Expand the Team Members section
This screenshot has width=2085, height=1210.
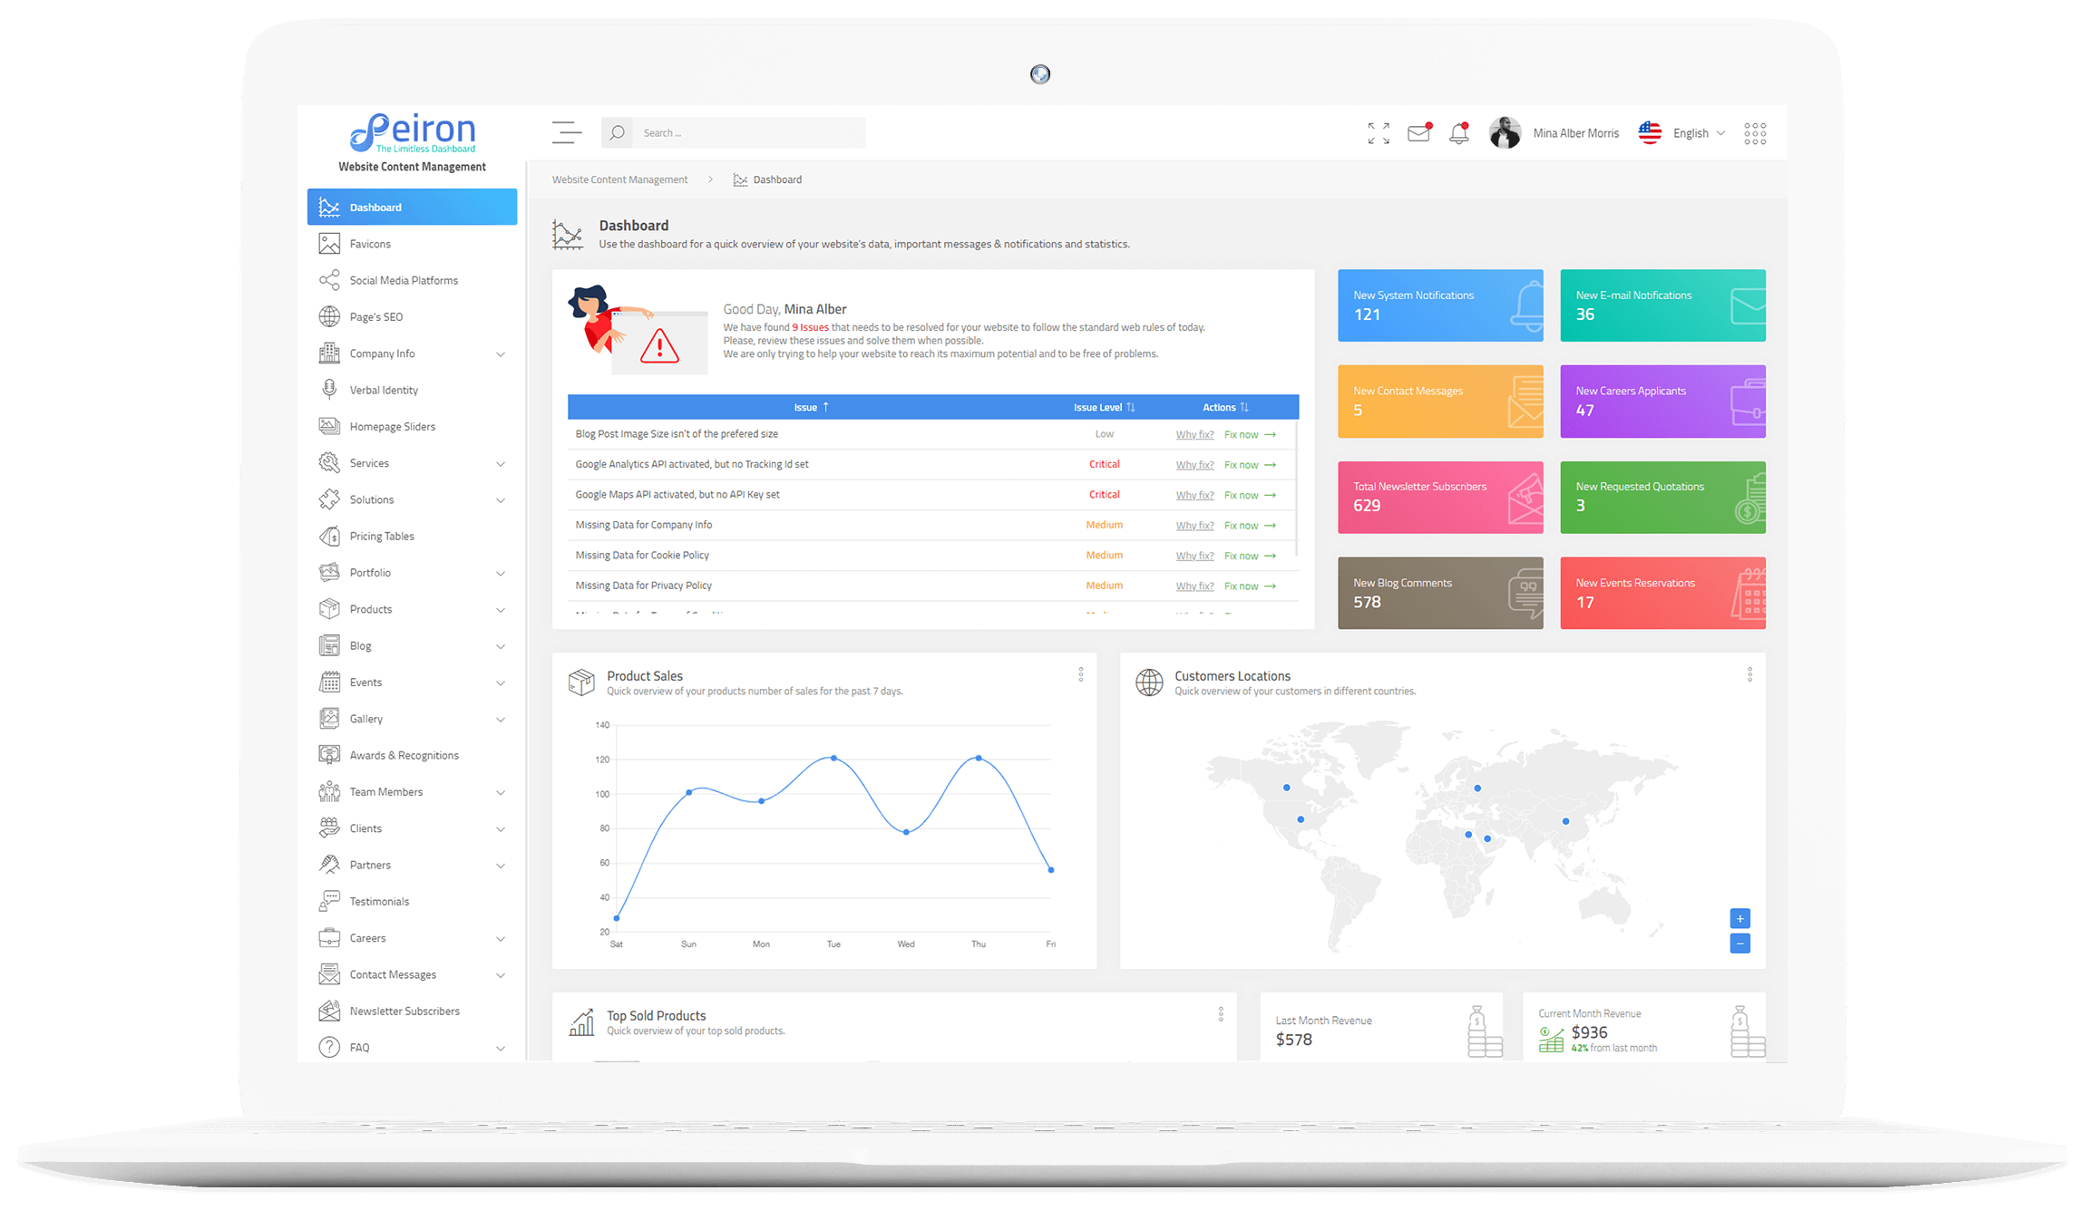coord(502,791)
